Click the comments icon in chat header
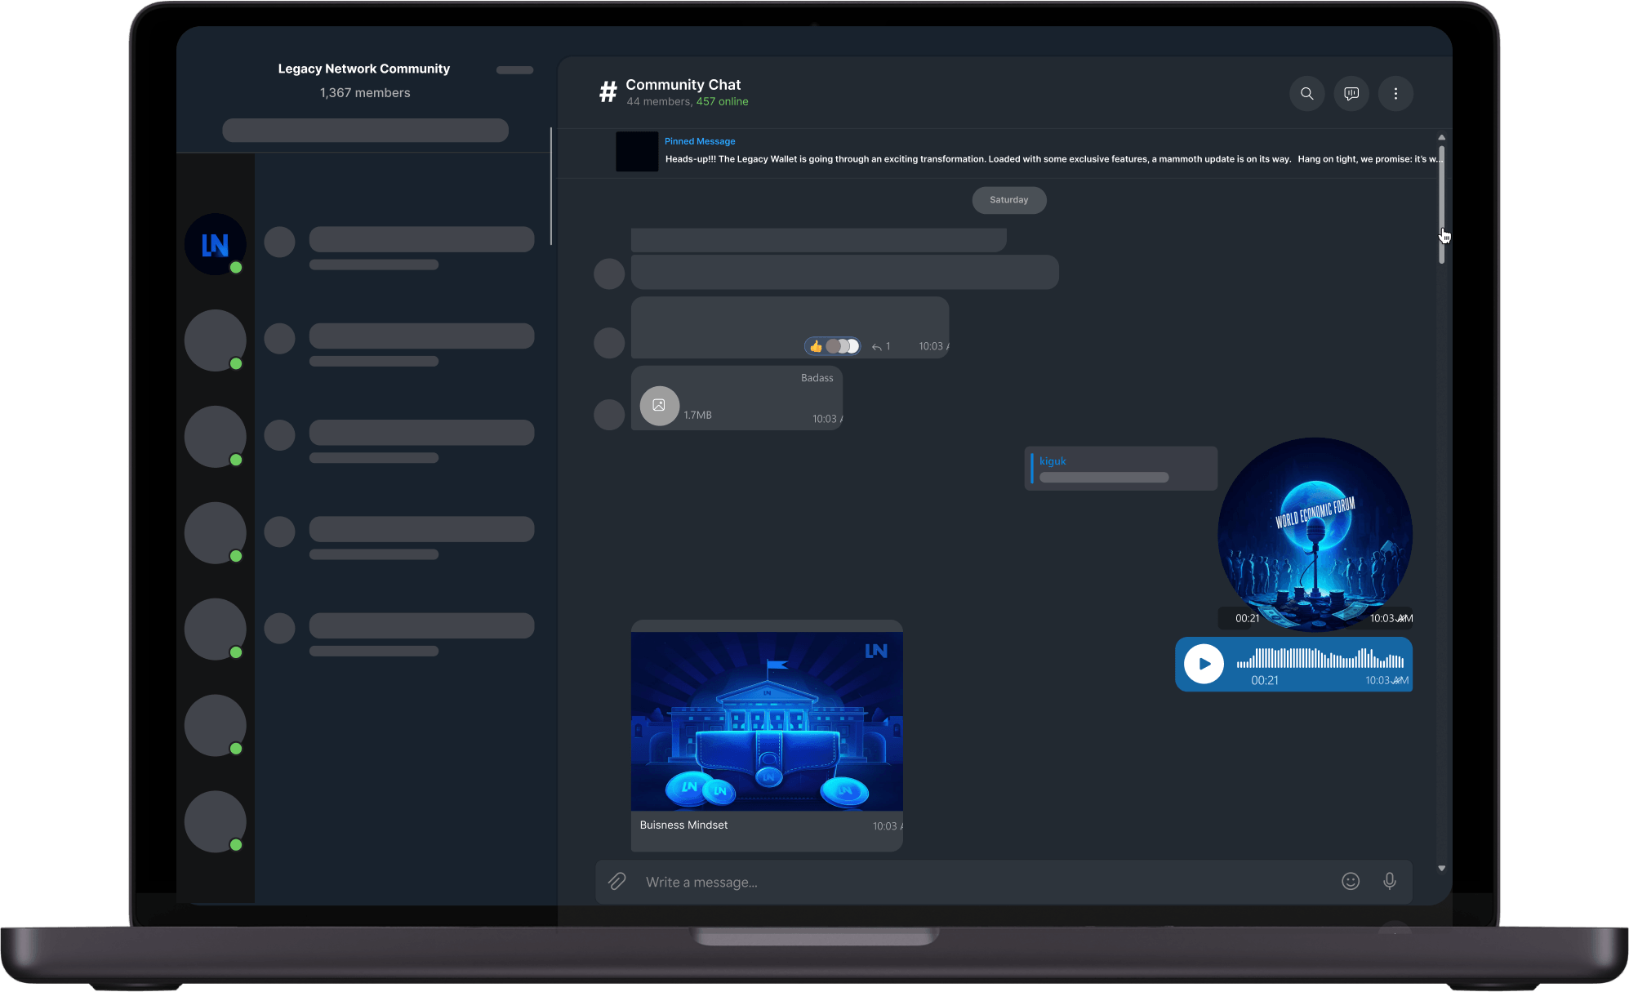 [1351, 94]
